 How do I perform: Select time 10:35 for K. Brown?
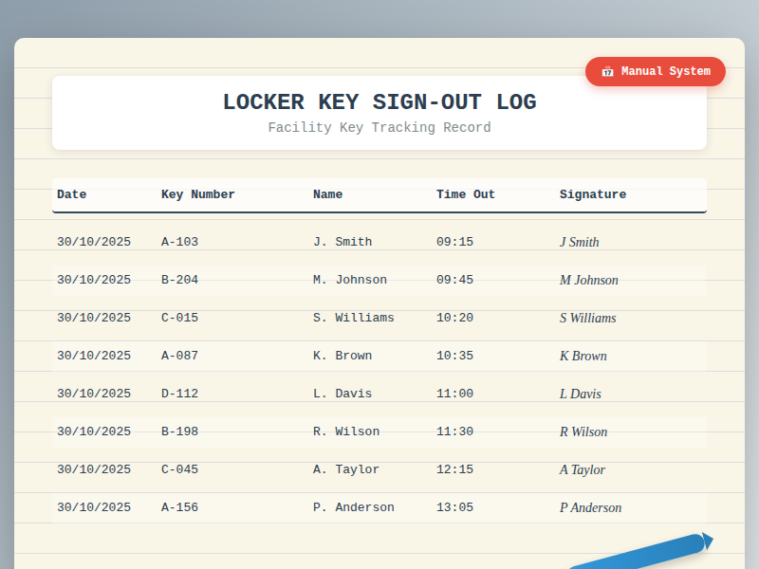(454, 355)
